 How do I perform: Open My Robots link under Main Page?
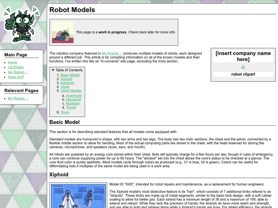[18, 72]
